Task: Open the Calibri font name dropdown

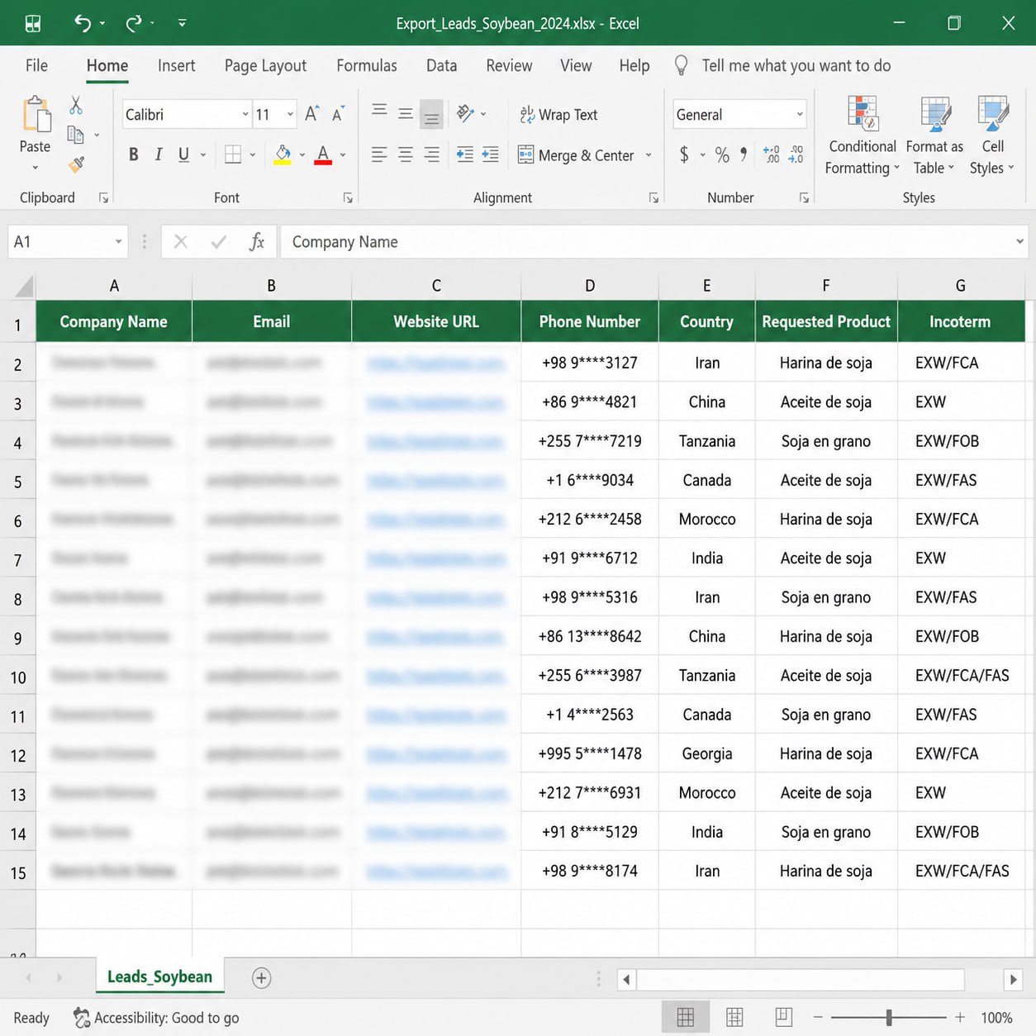Action: [245, 115]
